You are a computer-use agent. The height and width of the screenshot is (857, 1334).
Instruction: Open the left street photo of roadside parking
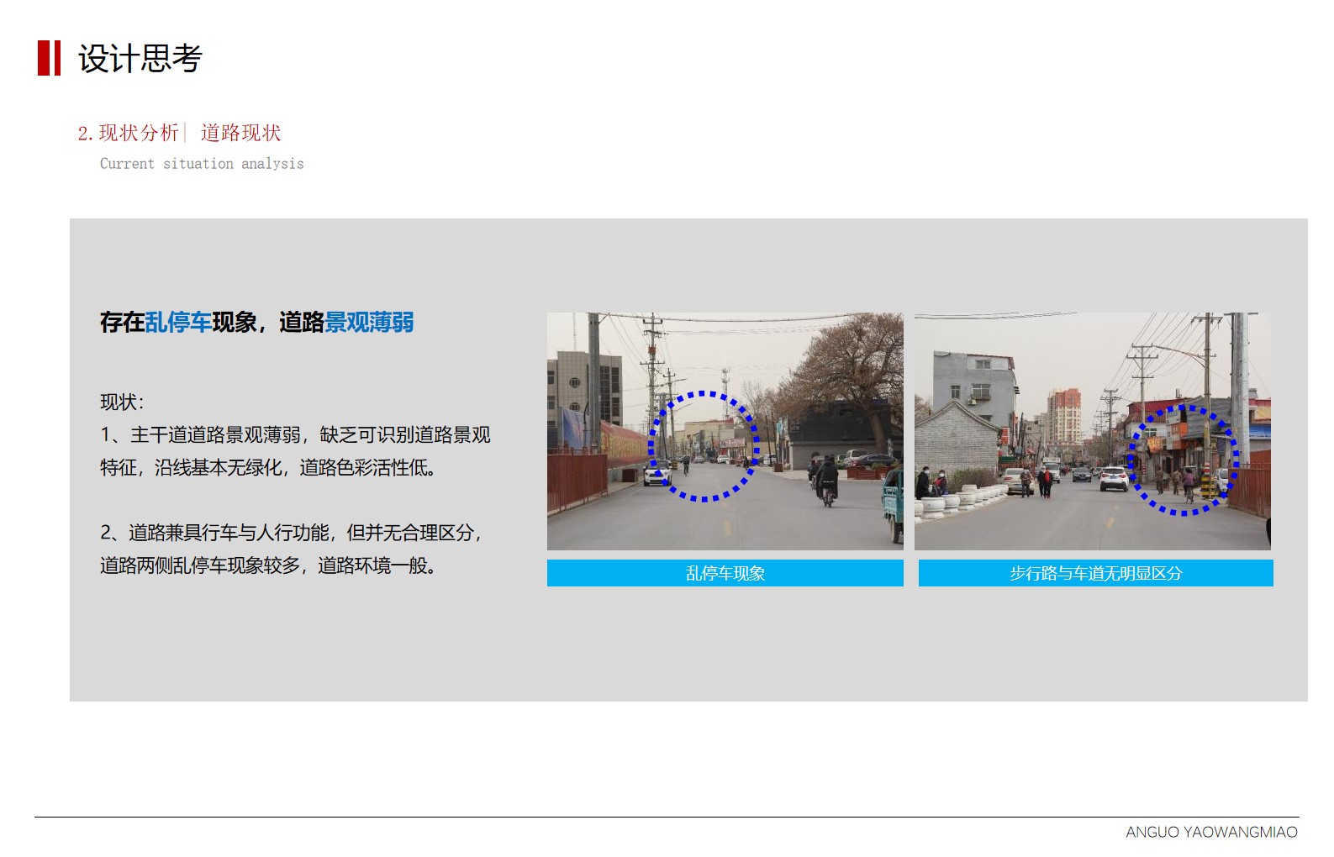click(725, 431)
